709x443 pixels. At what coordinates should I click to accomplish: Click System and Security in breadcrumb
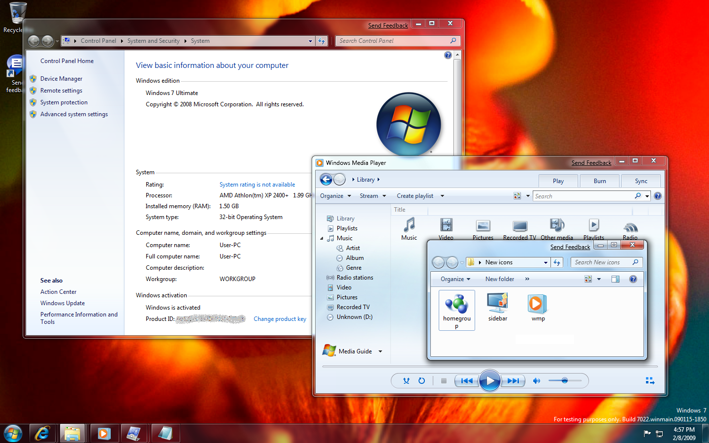click(153, 41)
